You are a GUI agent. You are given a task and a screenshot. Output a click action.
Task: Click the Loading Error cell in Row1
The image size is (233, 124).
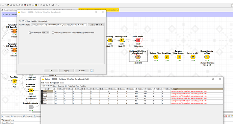click(197, 94)
